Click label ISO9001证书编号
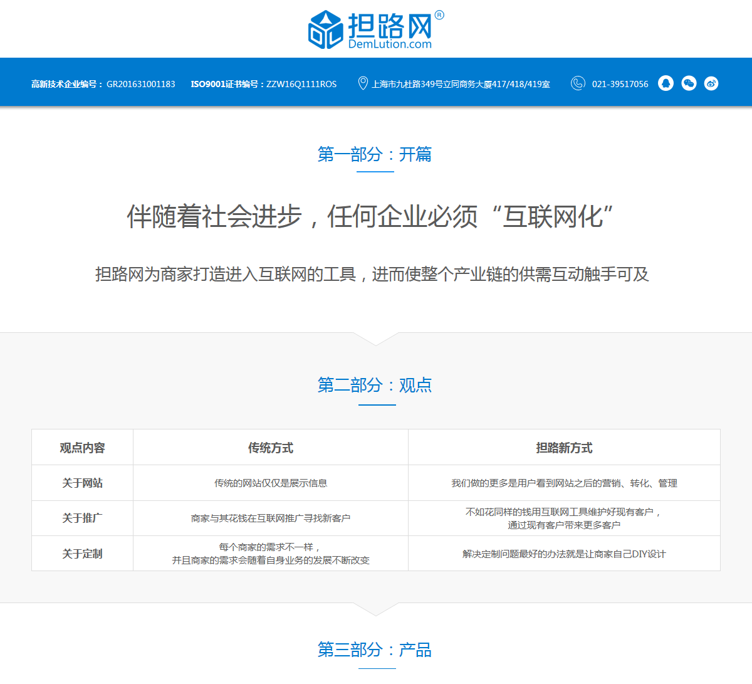Viewport: 752px width, 684px height. (227, 84)
